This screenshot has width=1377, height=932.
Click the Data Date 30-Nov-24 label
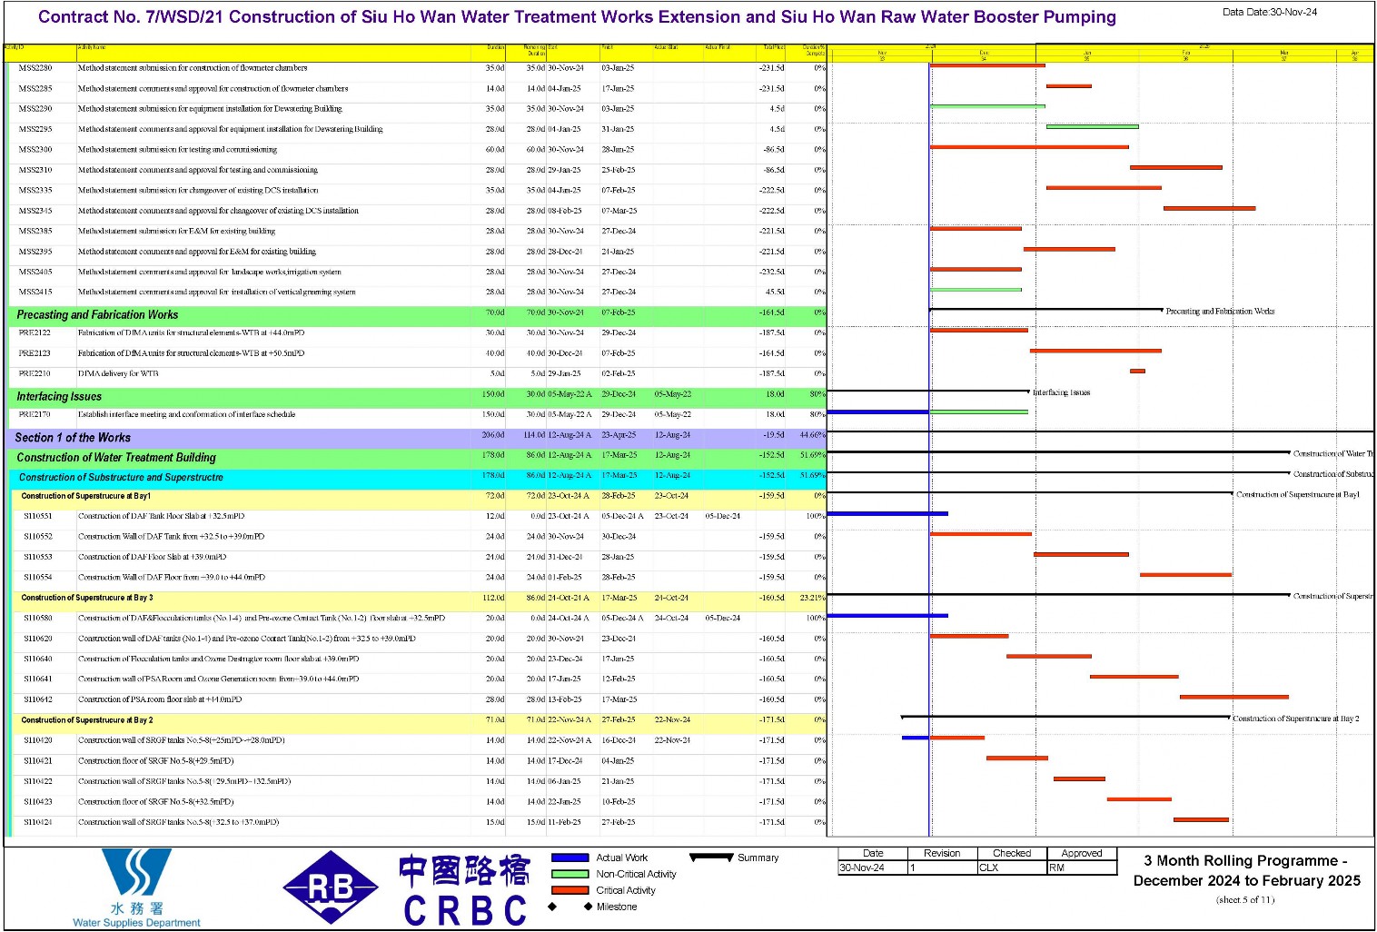tap(1269, 13)
